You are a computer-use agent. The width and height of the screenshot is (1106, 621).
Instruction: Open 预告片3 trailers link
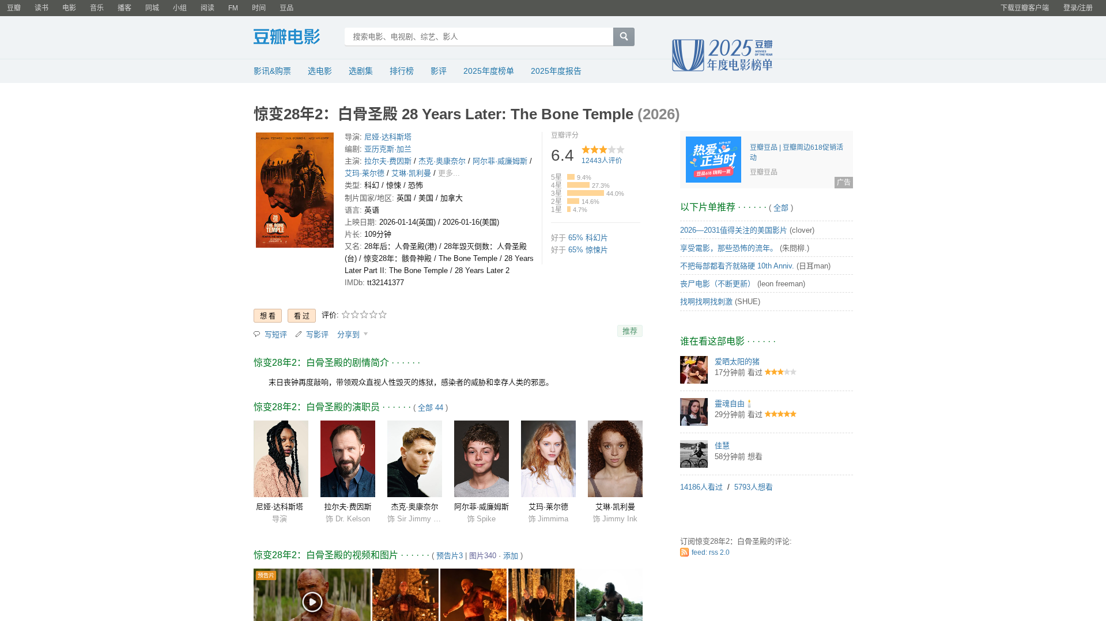click(450, 556)
